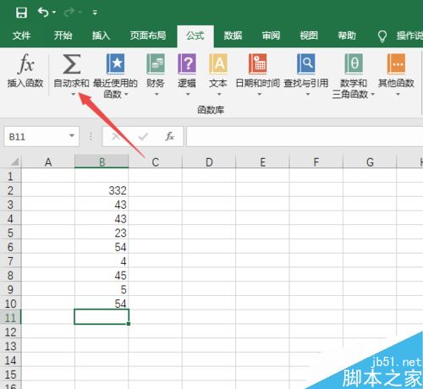This screenshot has height=389, width=423.
Task: Click the fx button beside the formula bar
Action: [170, 136]
